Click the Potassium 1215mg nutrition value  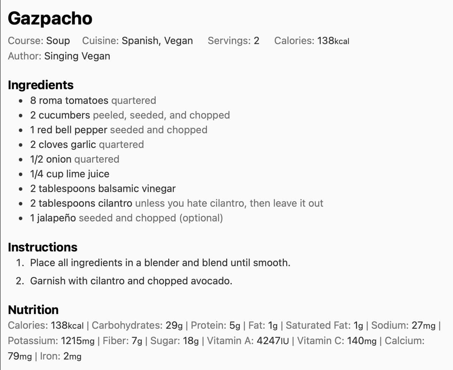(x=77, y=341)
